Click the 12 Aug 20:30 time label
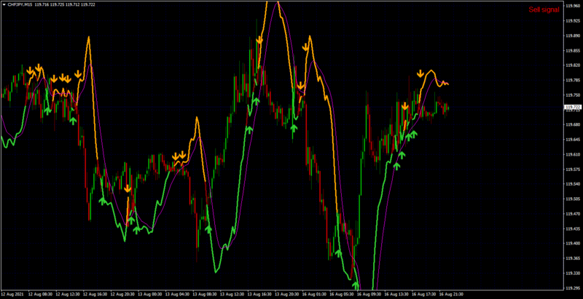Viewport: 583px width, 299px height. click(122, 294)
